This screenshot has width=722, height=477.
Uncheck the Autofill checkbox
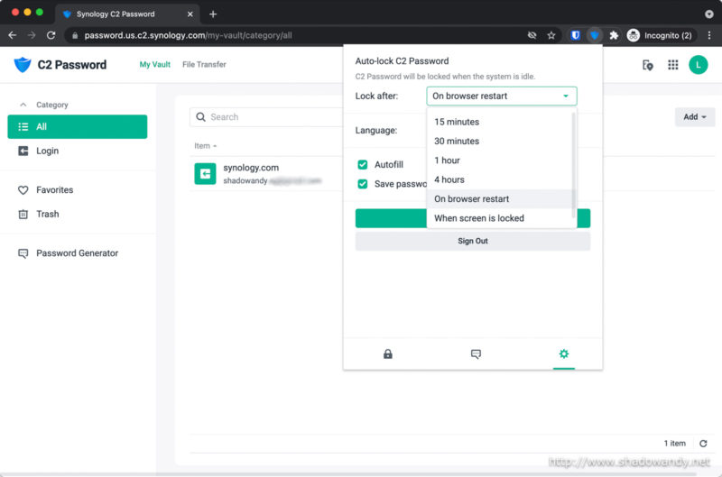click(363, 165)
